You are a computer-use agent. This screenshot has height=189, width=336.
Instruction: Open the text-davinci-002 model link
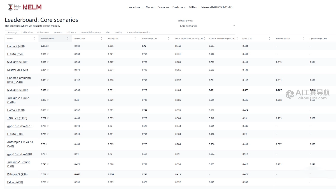pyautogui.click(x=18, y=62)
